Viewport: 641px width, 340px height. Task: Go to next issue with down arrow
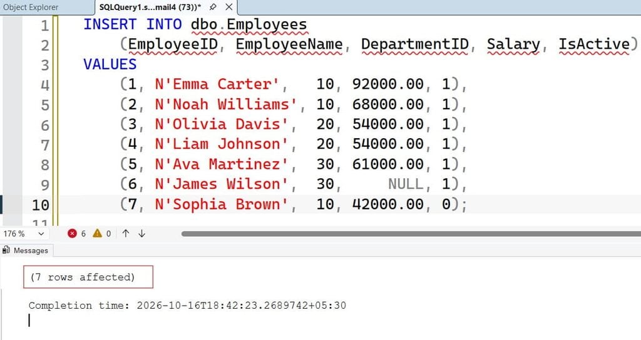142,234
